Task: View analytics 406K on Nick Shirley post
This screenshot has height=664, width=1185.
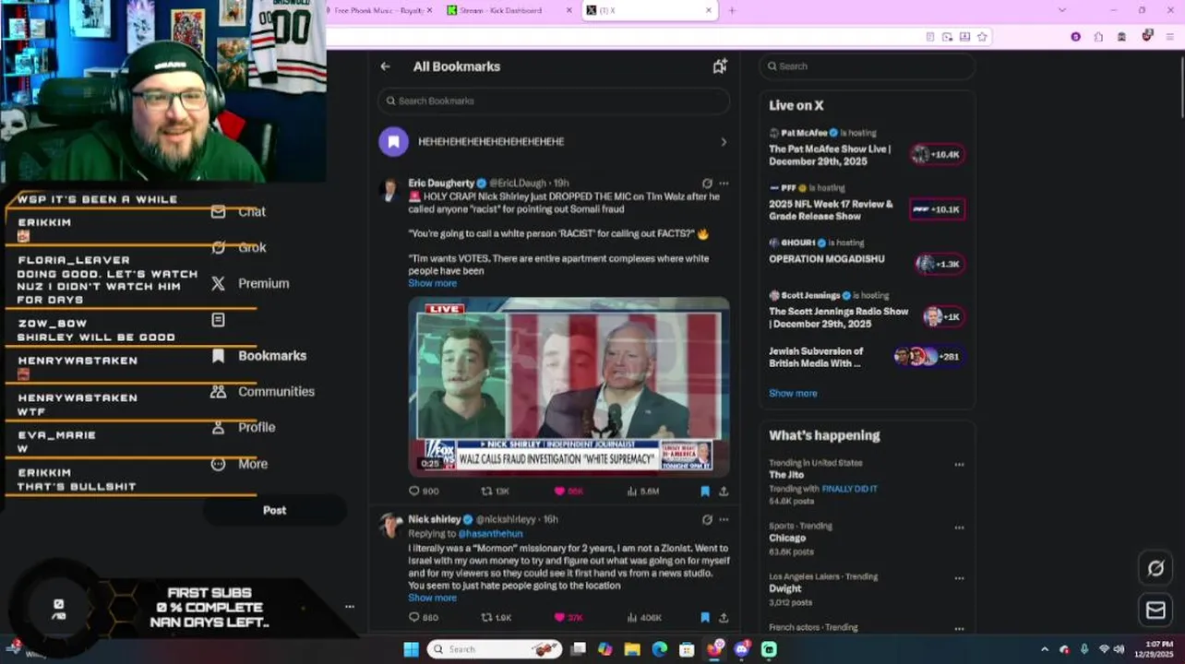Action: click(643, 617)
